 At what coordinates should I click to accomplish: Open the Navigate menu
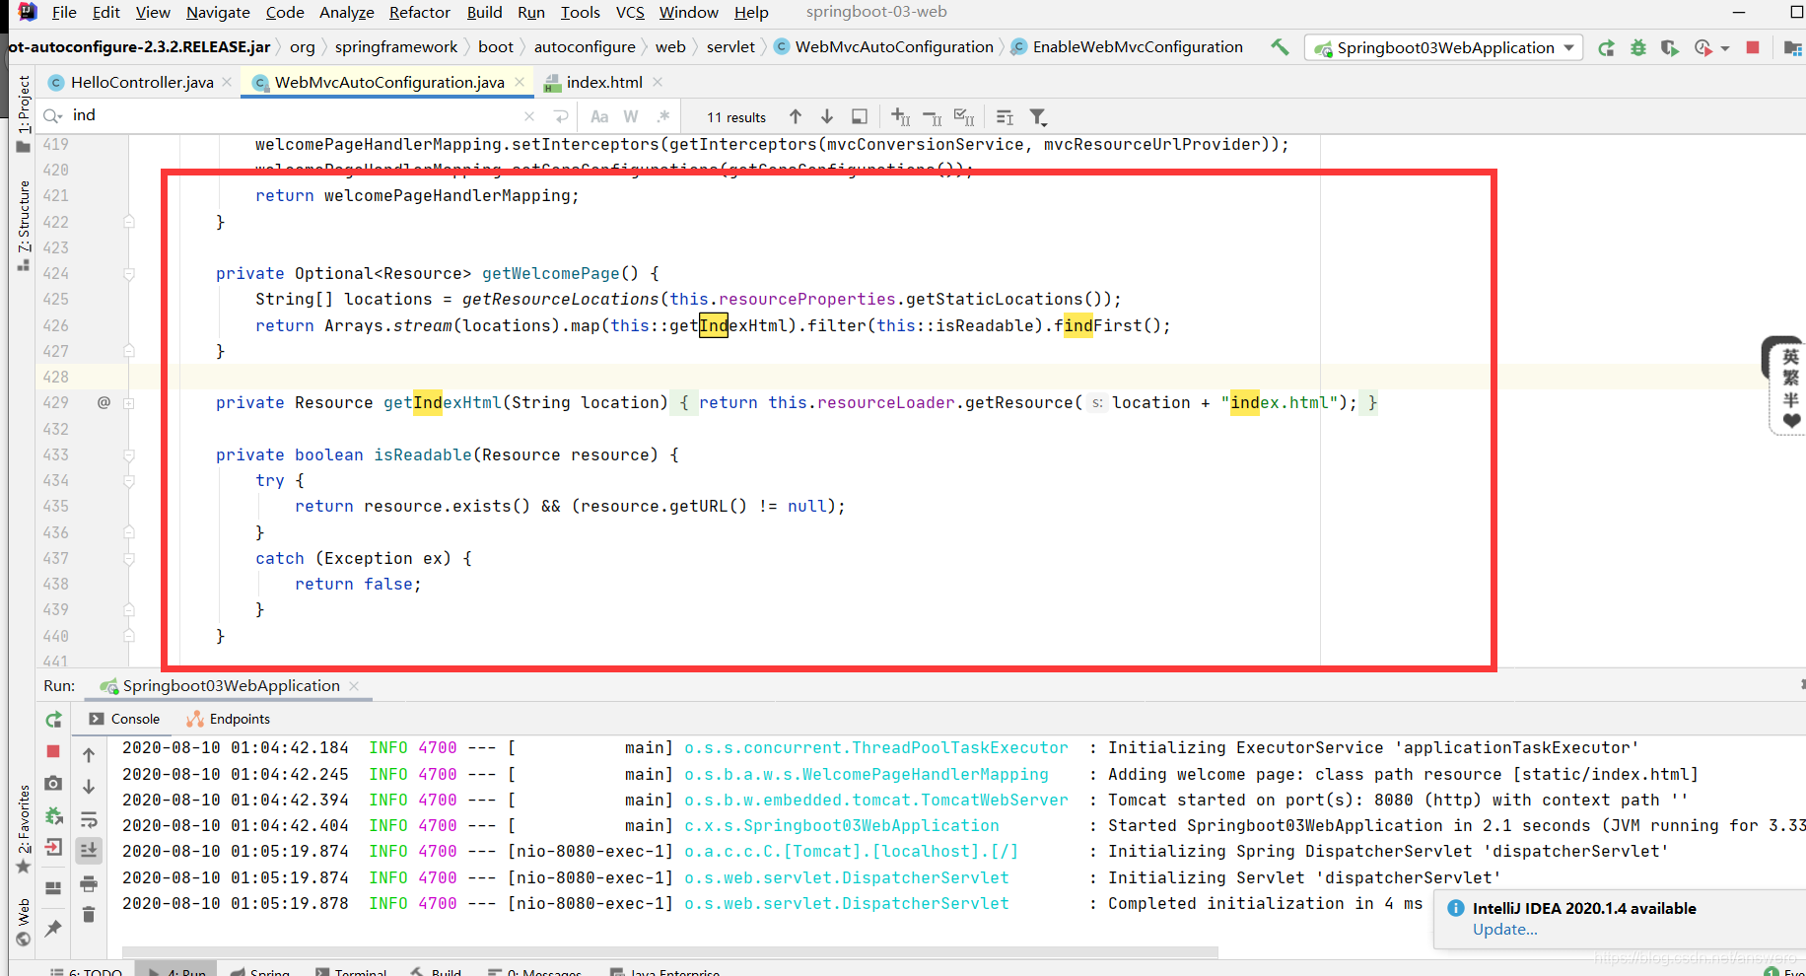tap(218, 12)
